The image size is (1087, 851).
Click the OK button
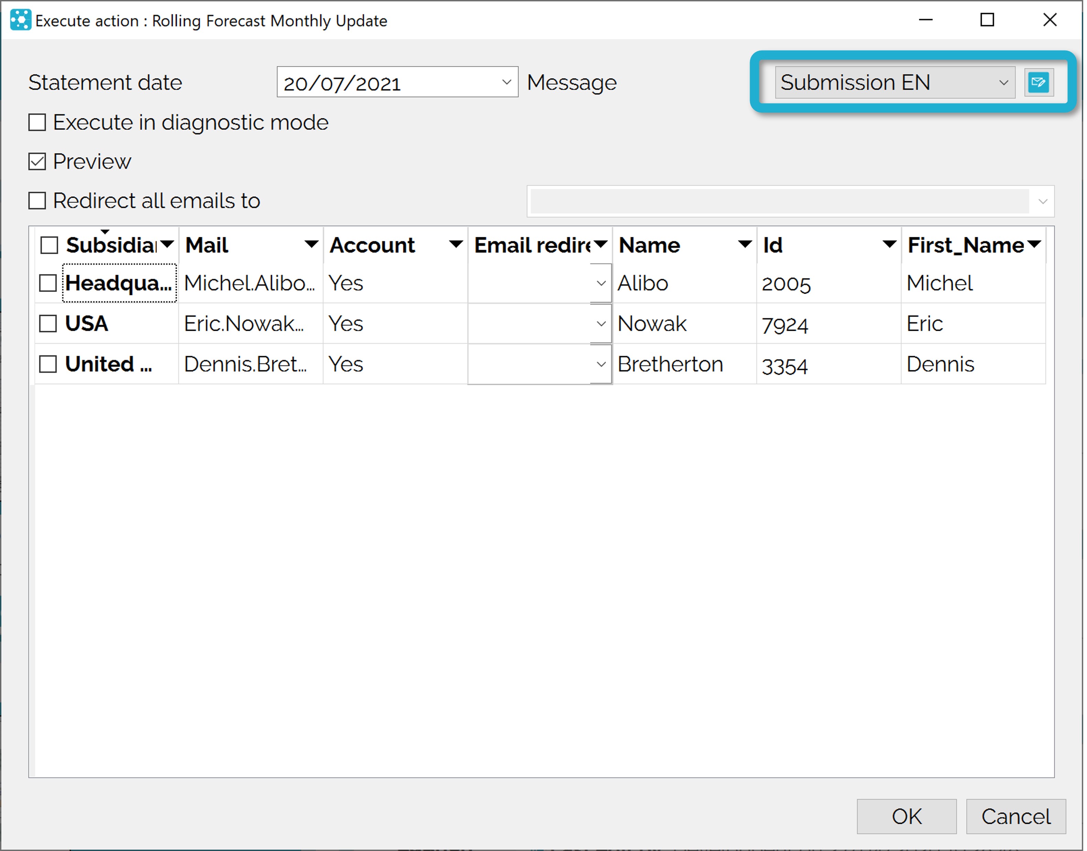coord(907,817)
